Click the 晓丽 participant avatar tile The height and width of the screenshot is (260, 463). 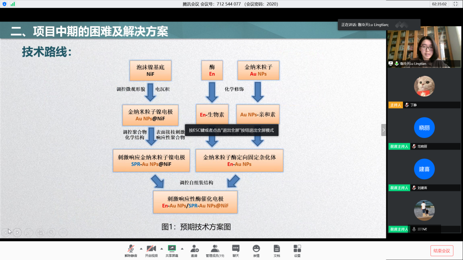pos(424,128)
